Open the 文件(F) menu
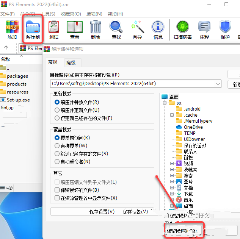240x239 pixels. tap(8, 14)
